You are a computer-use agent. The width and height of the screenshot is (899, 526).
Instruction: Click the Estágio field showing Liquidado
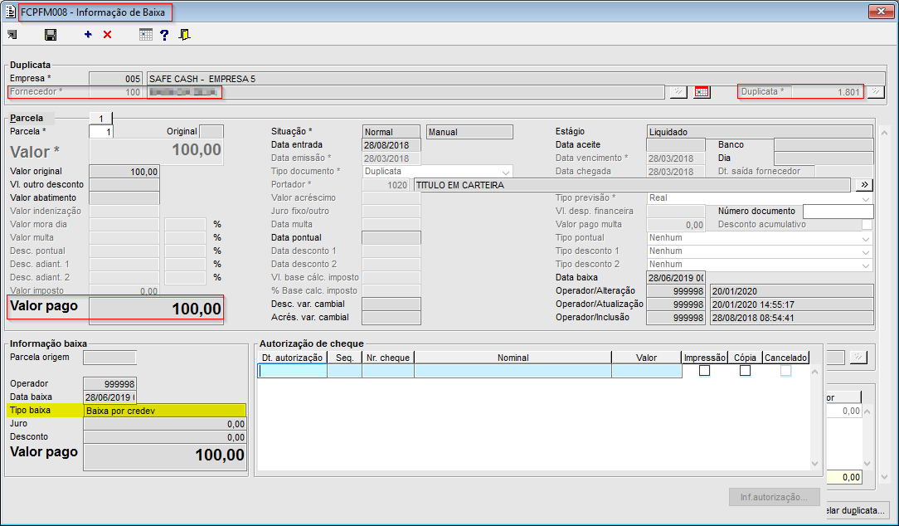point(760,132)
